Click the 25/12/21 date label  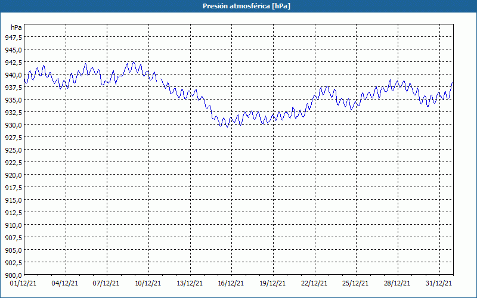click(x=355, y=283)
